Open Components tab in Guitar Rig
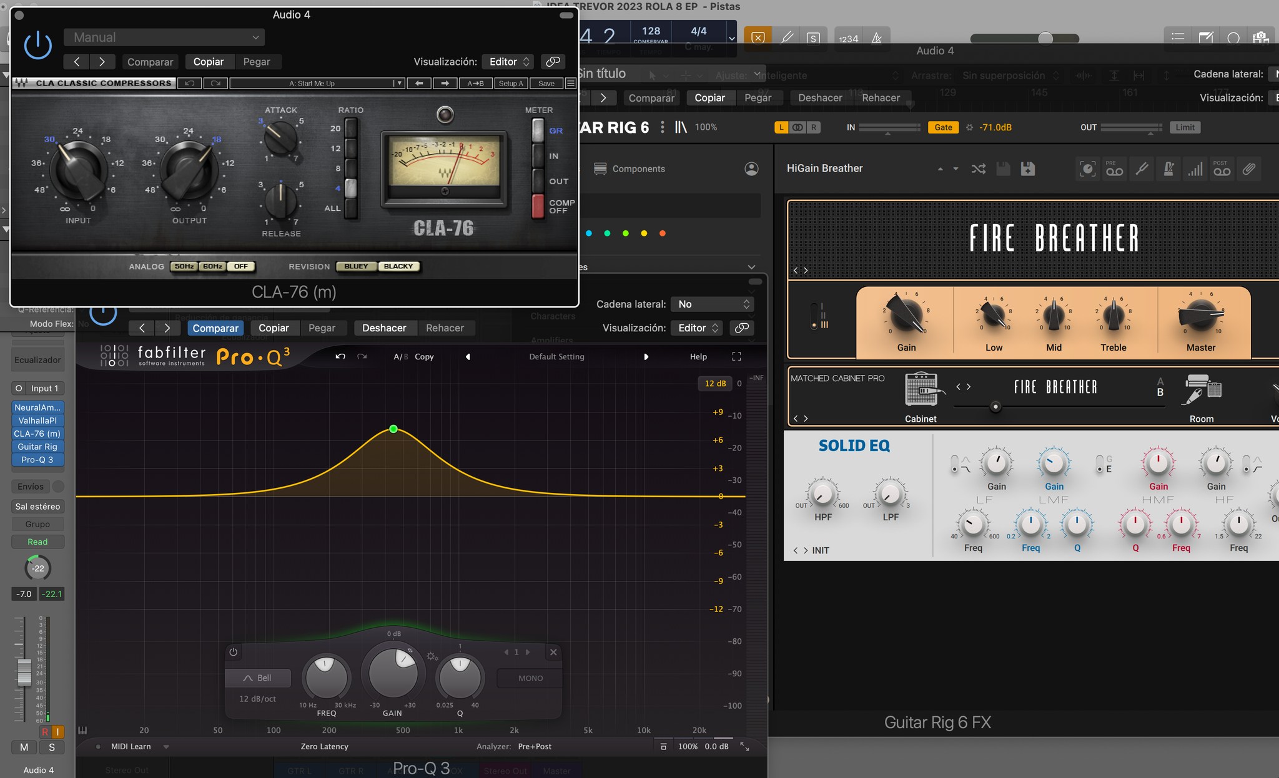The height and width of the screenshot is (778, 1279). click(x=629, y=168)
